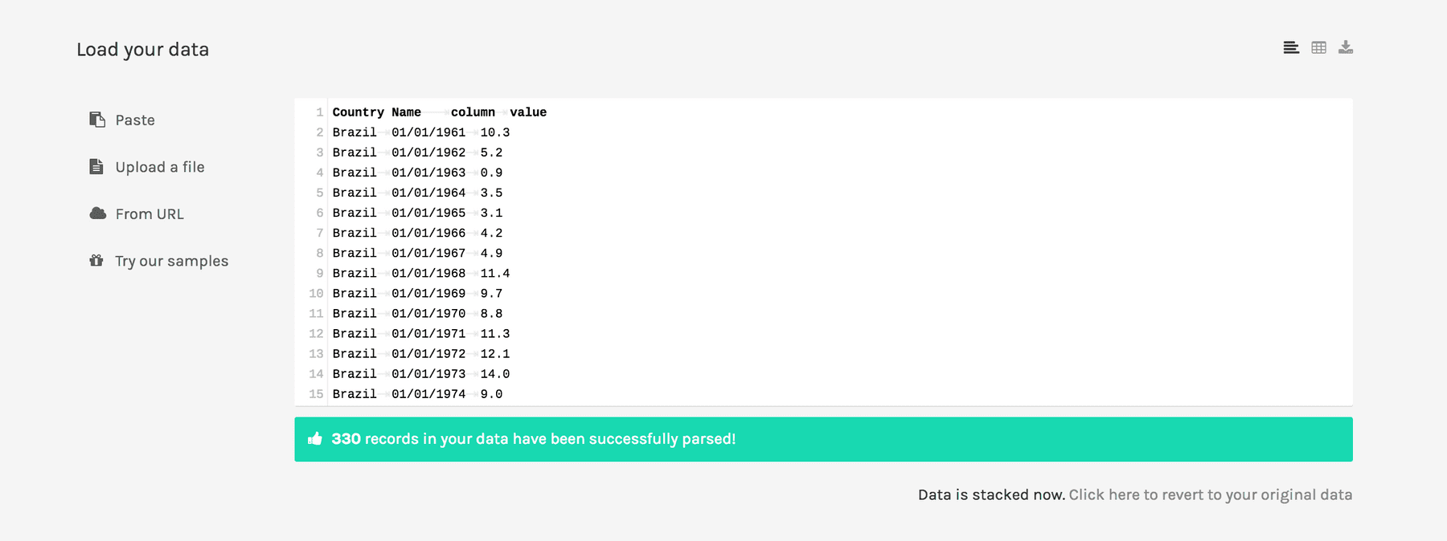
Task: Click the gift icon beside Try our samples
Action: pos(97,260)
